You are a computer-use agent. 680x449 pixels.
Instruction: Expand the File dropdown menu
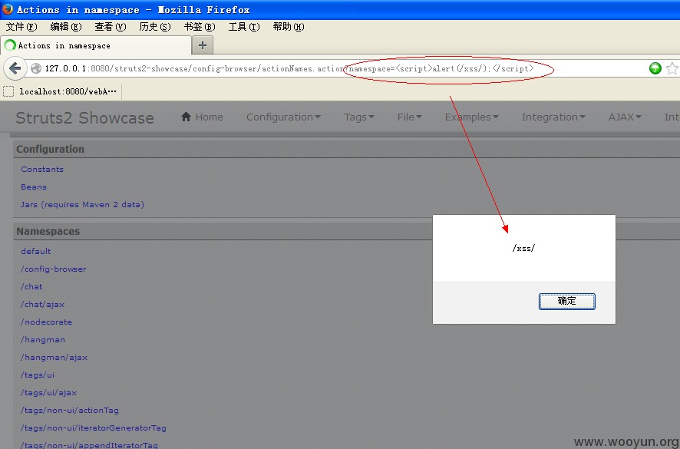coord(409,117)
